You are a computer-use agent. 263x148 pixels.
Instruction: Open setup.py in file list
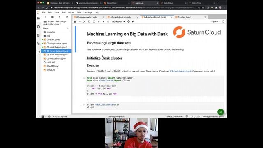click(56, 70)
